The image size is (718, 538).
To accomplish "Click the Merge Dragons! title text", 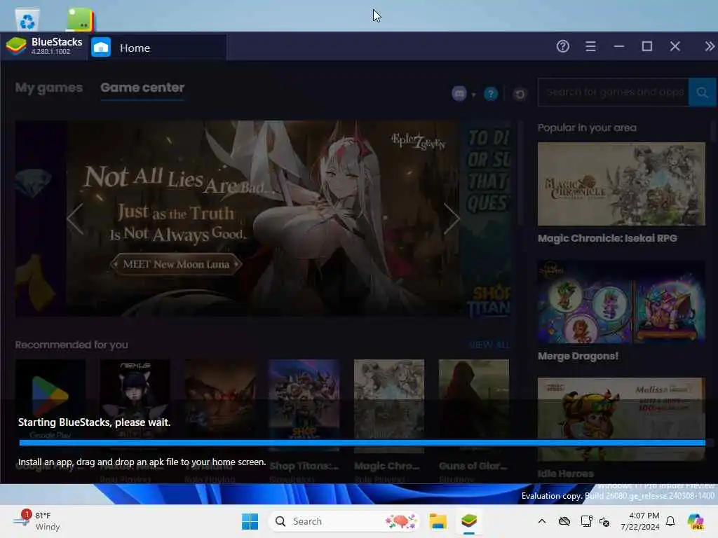I will pos(578,356).
